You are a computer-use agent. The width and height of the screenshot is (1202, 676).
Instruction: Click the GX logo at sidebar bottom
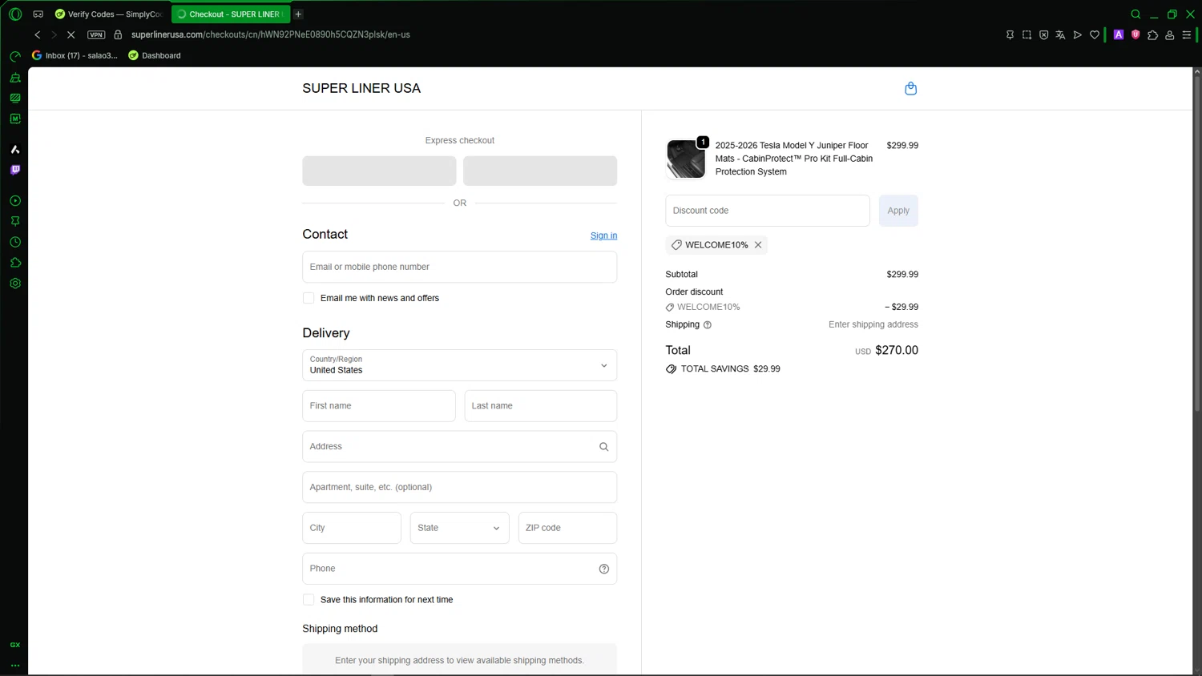(x=15, y=645)
